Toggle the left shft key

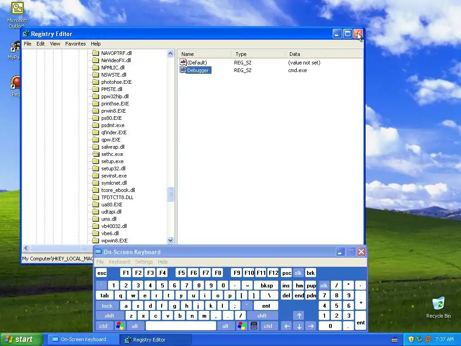pyautogui.click(x=109, y=316)
